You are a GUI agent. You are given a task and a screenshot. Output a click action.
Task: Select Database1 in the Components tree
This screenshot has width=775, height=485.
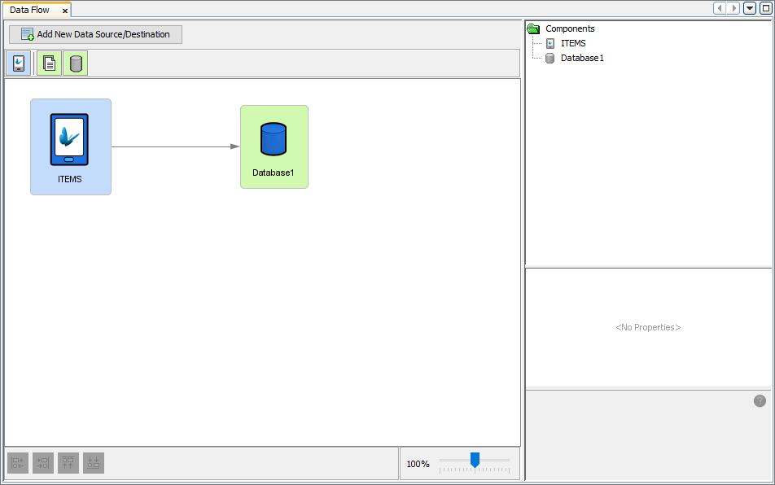pos(581,58)
